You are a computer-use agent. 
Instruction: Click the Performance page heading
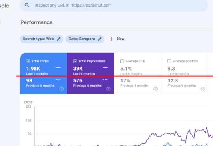click(37, 22)
